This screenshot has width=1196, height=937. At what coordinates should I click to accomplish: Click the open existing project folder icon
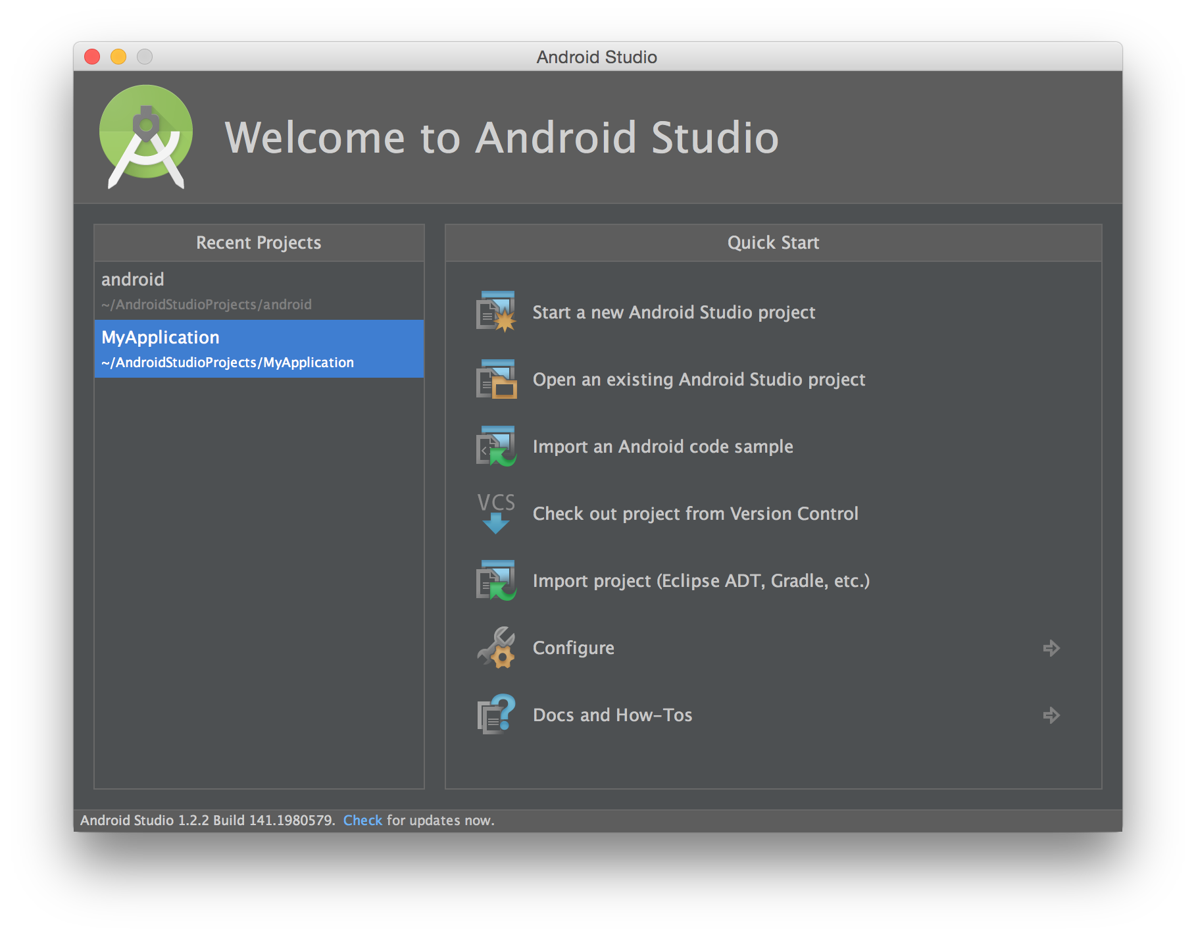point(496,379)
